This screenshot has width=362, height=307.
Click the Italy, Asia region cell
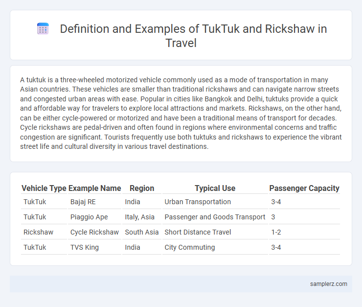(x=142, y=217)
